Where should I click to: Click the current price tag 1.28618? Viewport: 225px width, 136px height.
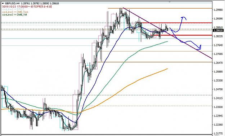[218, 30]
